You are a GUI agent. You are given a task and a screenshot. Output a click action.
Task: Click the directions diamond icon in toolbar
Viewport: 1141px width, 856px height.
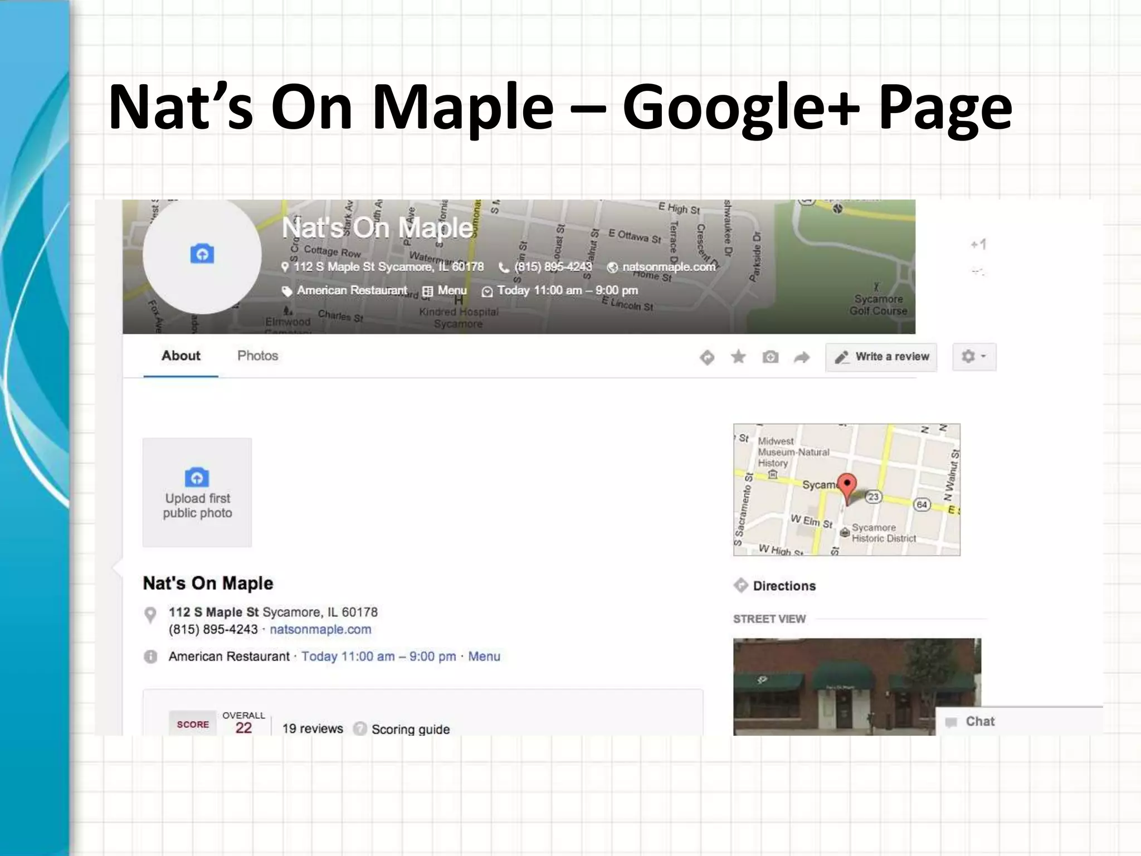coord(707,357)
